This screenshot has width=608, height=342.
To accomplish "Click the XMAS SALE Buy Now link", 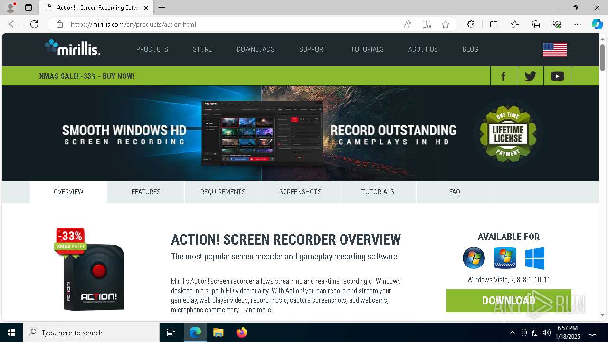I will 87,76.
